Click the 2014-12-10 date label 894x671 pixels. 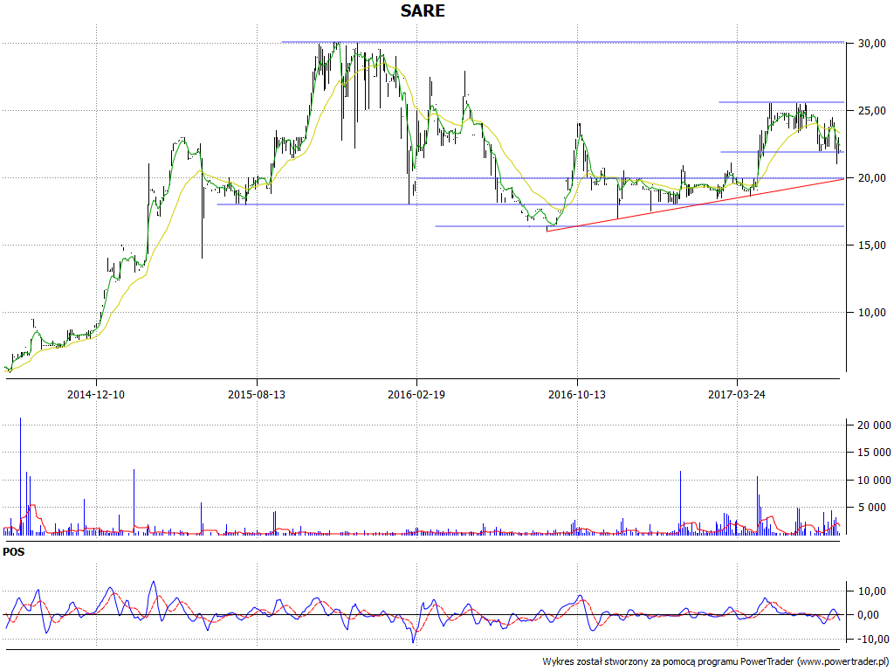(96, 394)
